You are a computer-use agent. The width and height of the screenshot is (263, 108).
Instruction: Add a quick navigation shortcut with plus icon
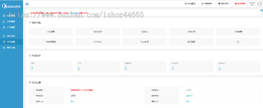238,42
